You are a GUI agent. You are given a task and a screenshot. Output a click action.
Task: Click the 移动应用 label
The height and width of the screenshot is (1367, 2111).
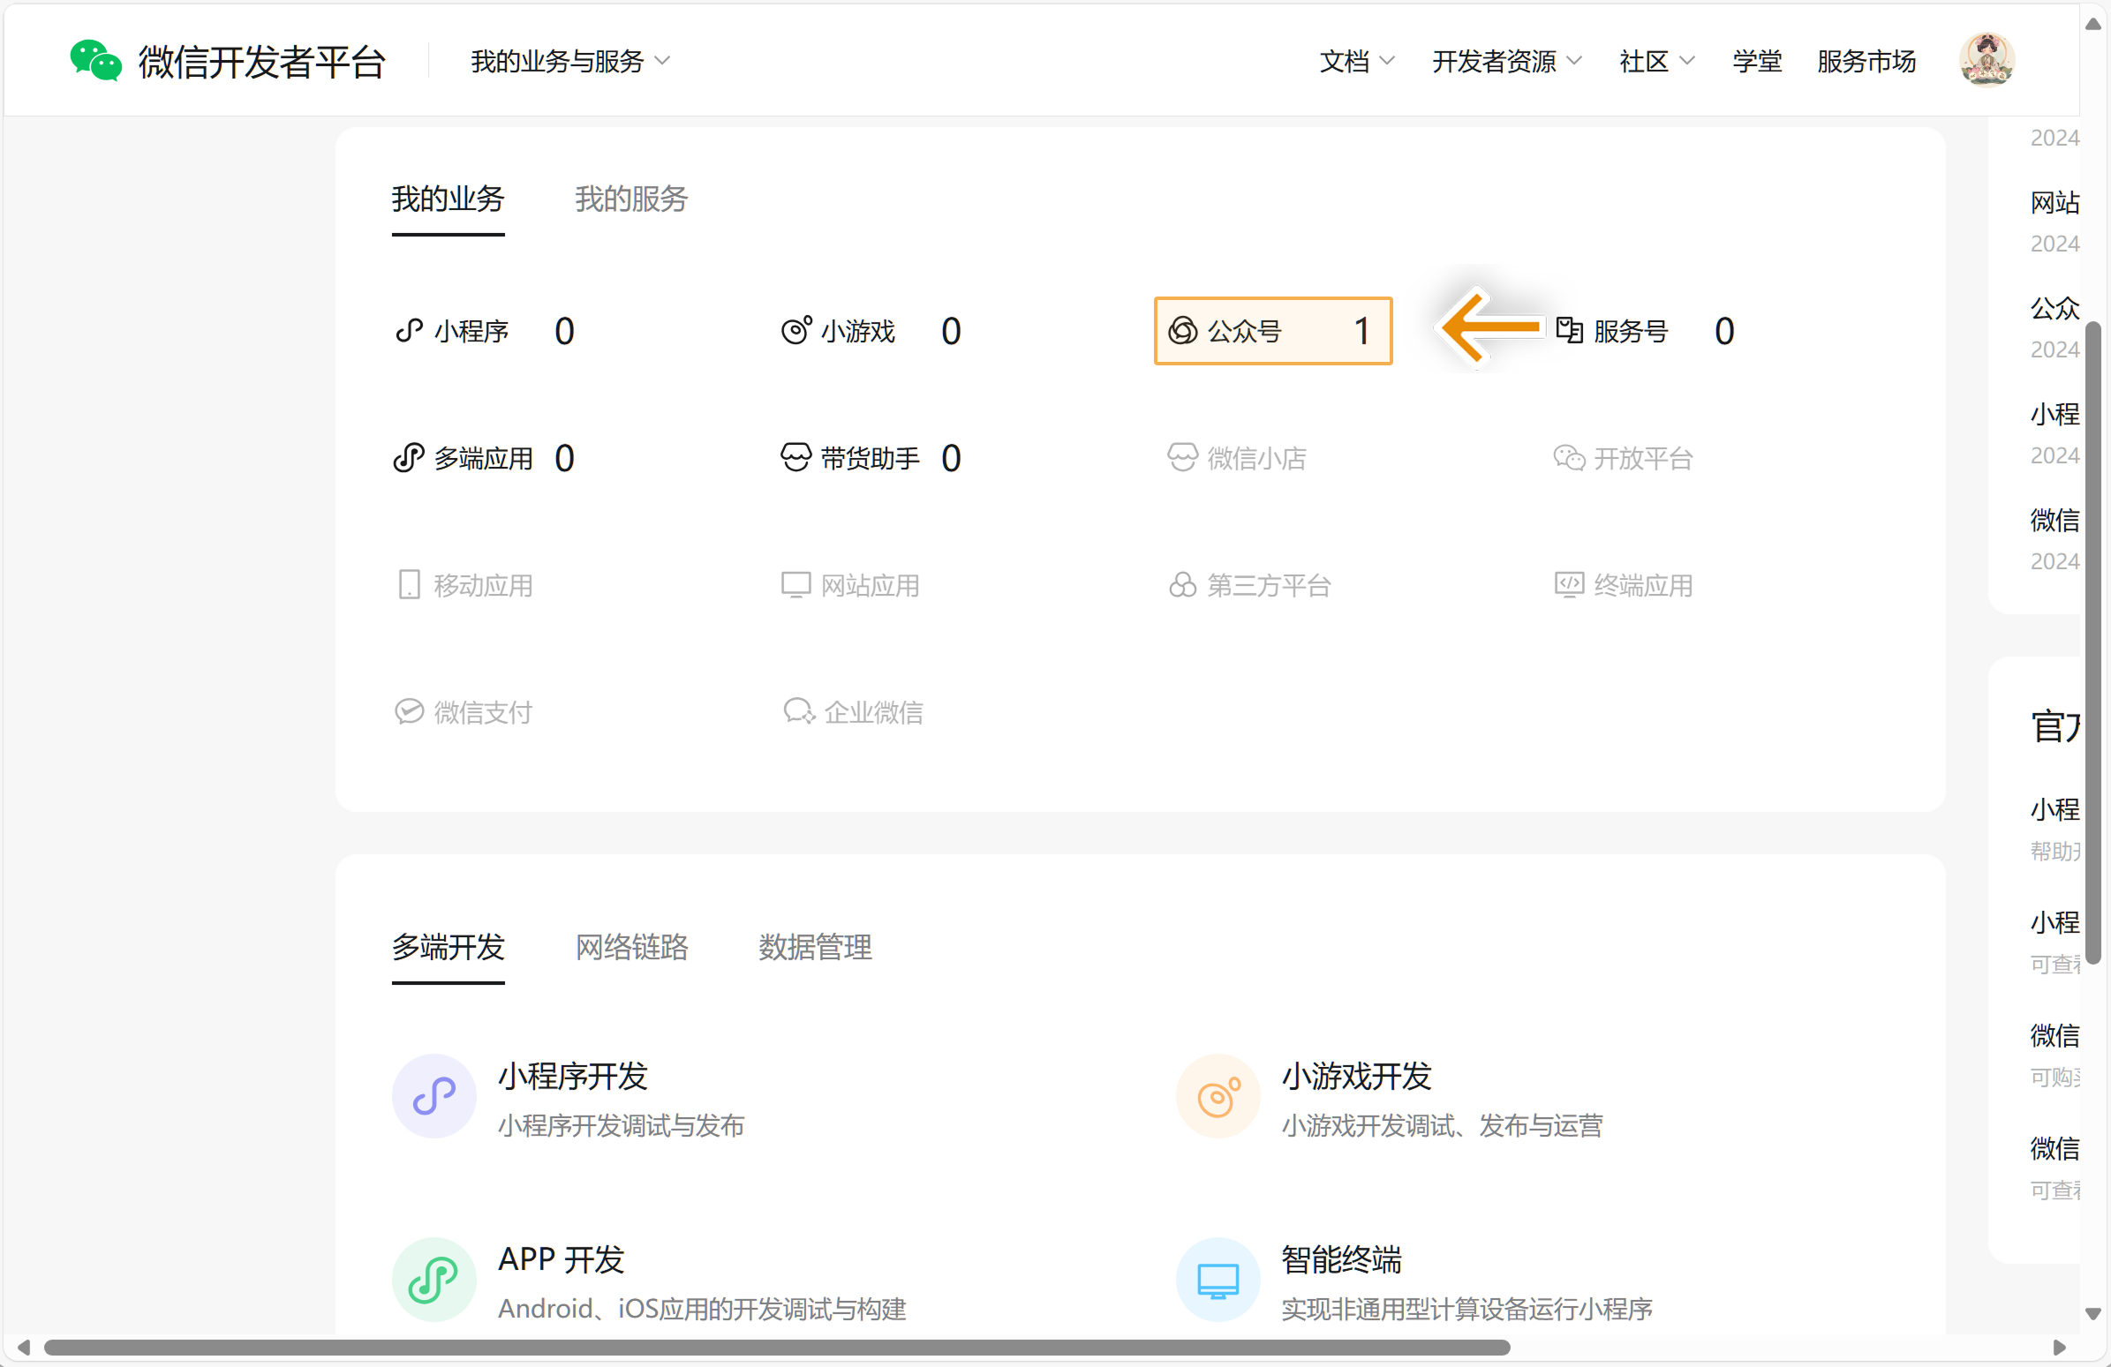(x=484, y=585)
